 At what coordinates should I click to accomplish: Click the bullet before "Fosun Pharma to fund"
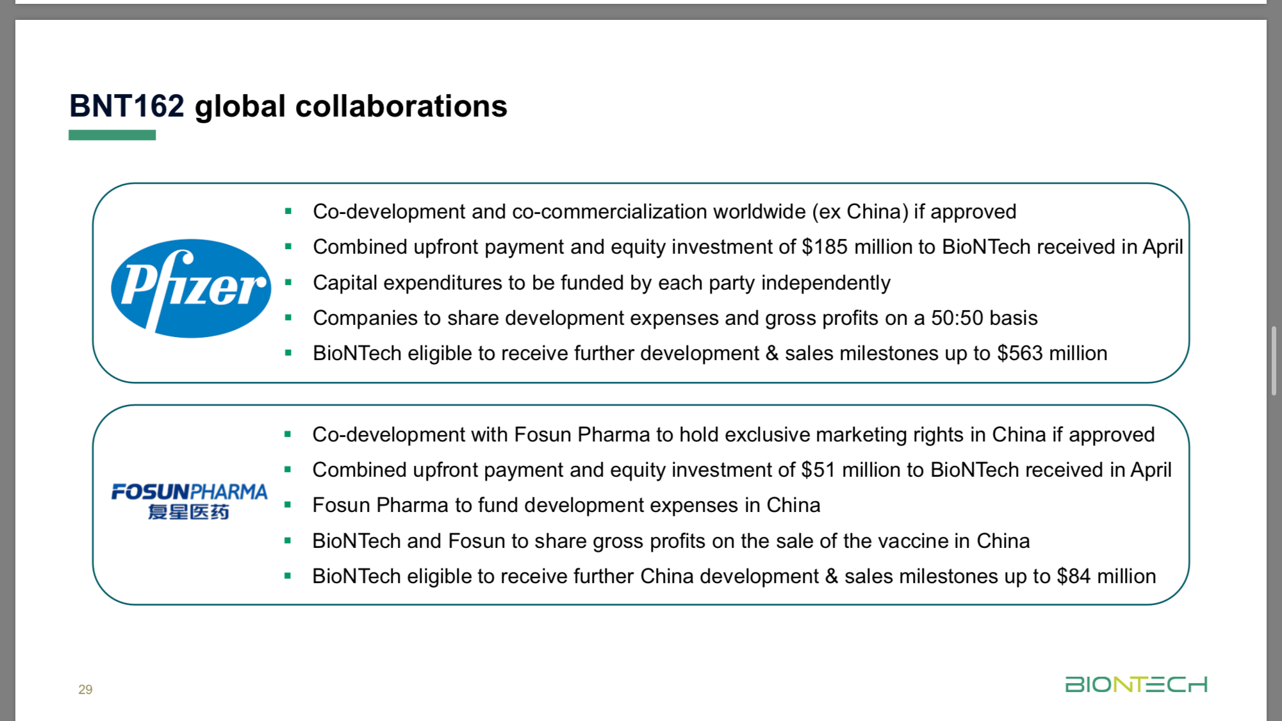click(x=288, y=505)
